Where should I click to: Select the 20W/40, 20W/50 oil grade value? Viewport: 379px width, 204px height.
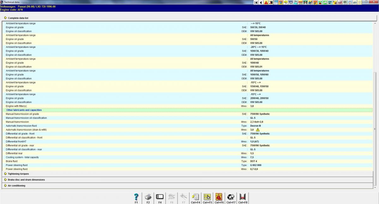click(259, 98)
